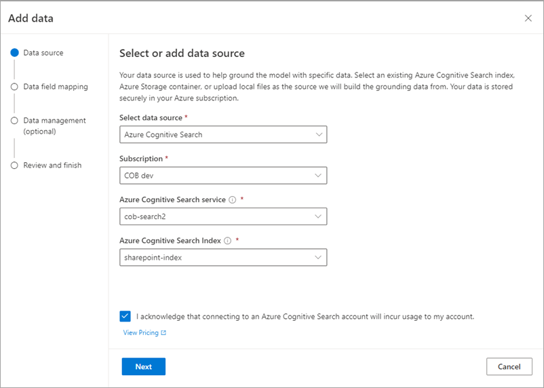
Task: Click the info icon beside Azure Cognitive Search service
Action: pos(232,200)
